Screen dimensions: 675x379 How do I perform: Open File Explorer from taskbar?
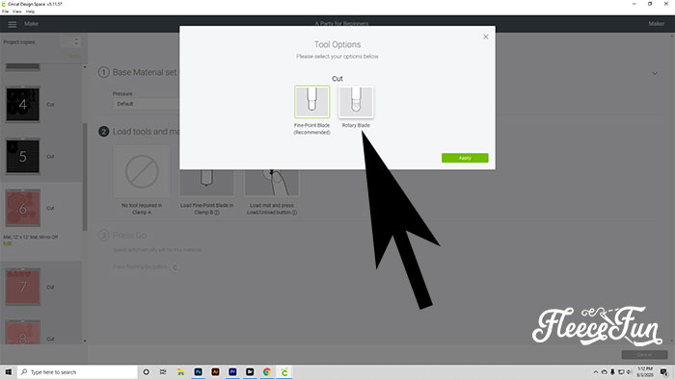point(181,372)
